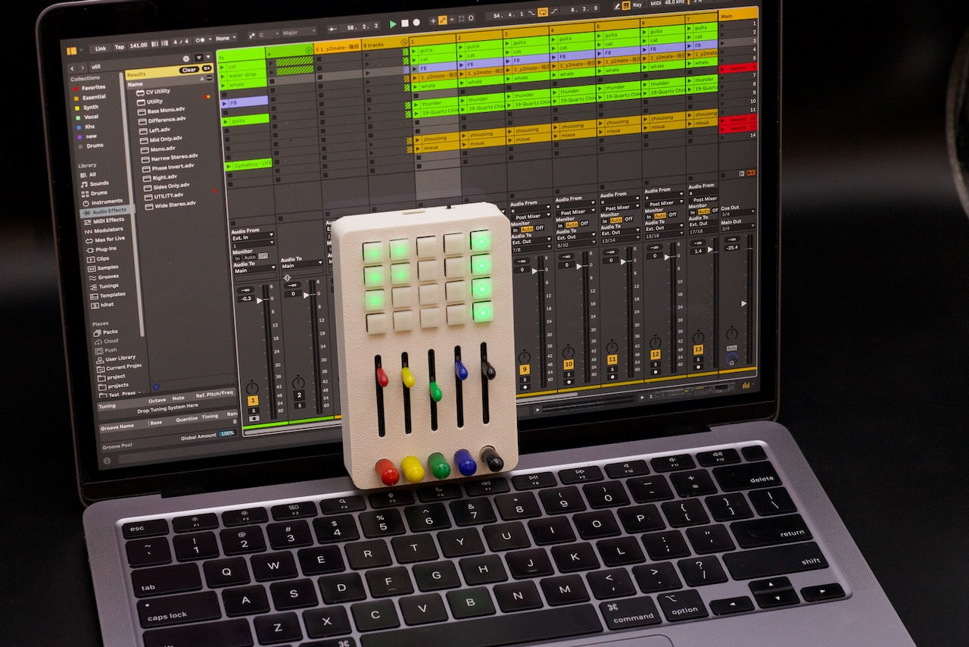This screenshot has height=647, width=969.
Task: Toggle the Loop switch in transport bar
Action: tap(543, 14)
